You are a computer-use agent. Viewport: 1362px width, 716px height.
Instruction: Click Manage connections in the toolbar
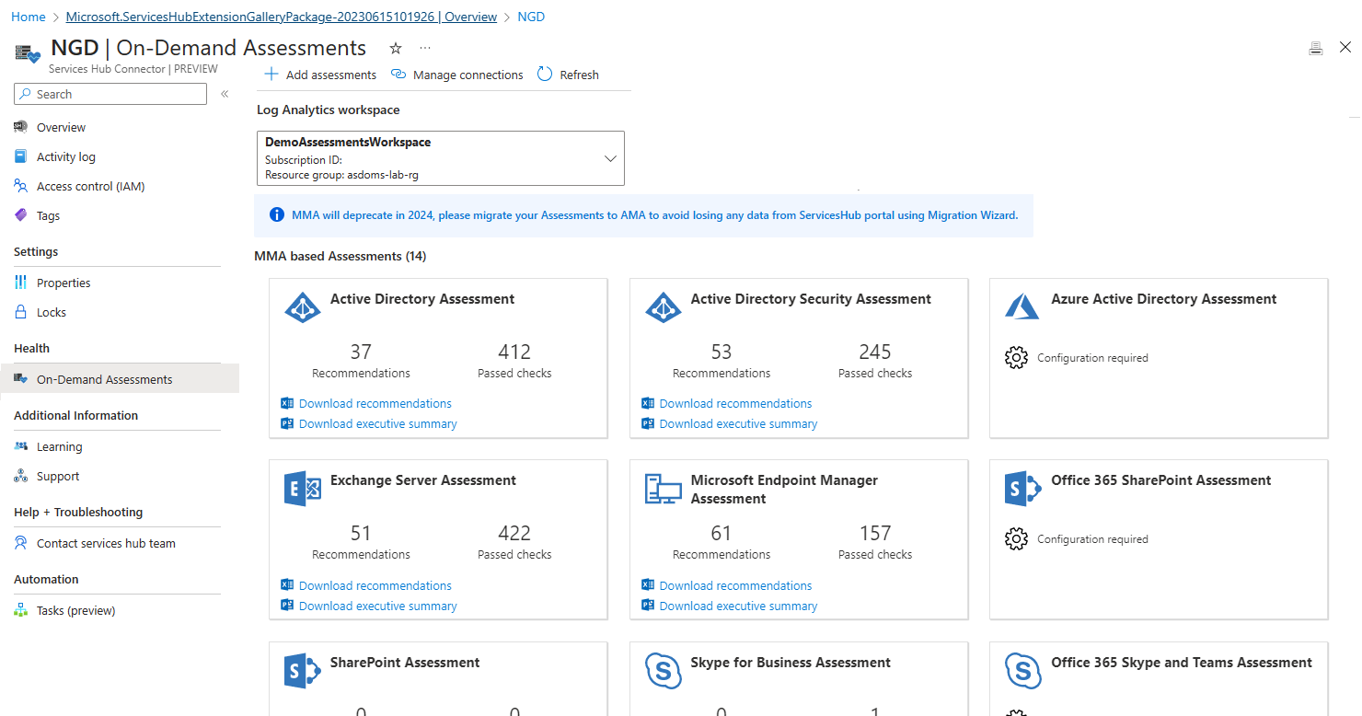(x=457, y=75)
